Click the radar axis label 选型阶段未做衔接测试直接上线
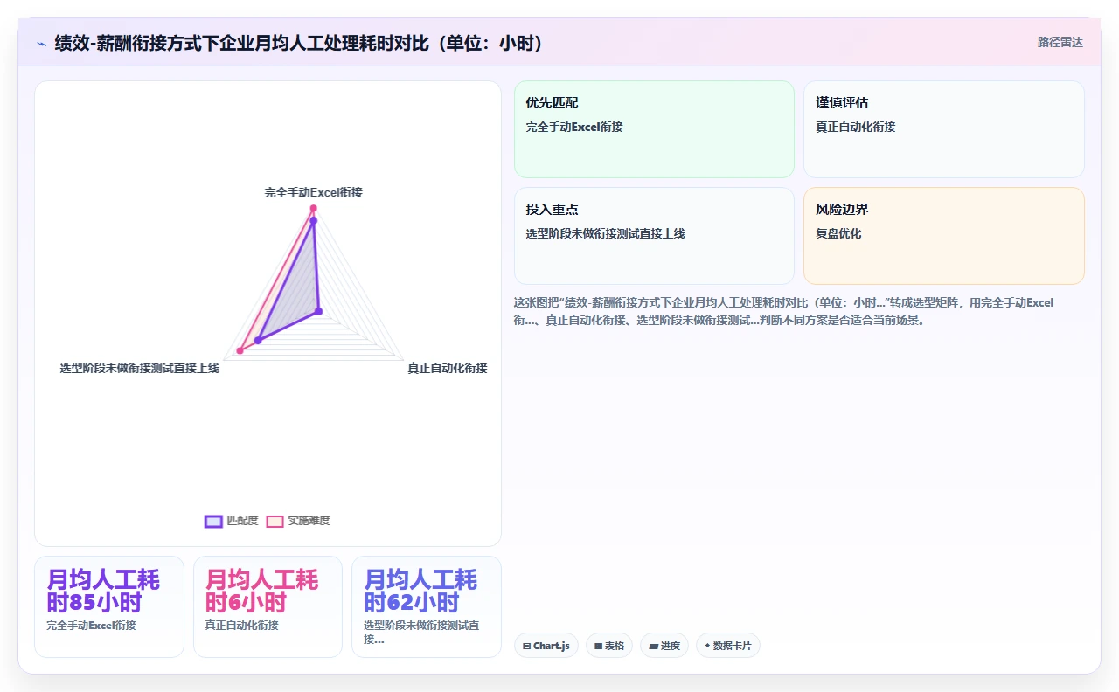Viewport: 1119px width, 692px height. pos(140,368)
